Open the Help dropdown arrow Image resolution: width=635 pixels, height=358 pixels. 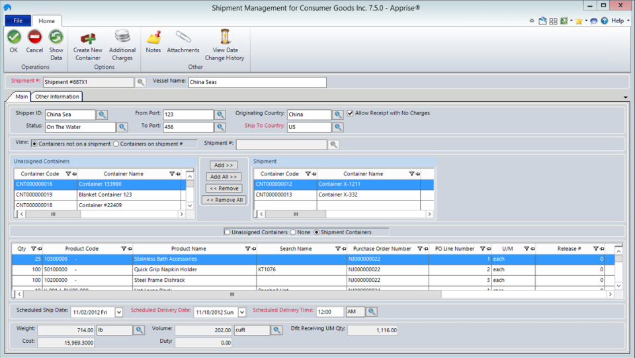tap(628, 21)
